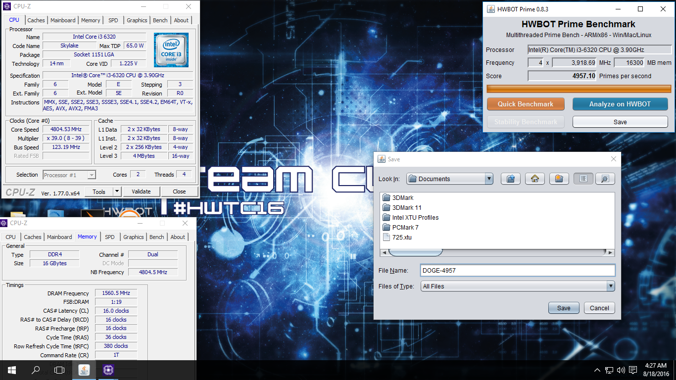Select Caches tab in lower CPU-Z window
Viewport: 676px width, 380px height.
pyautogui.click(x=33, y=237)
